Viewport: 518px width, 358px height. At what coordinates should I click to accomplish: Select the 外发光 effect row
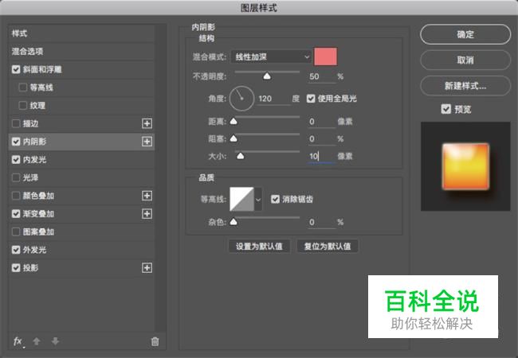pyautogui.click(x=81, y=250)
